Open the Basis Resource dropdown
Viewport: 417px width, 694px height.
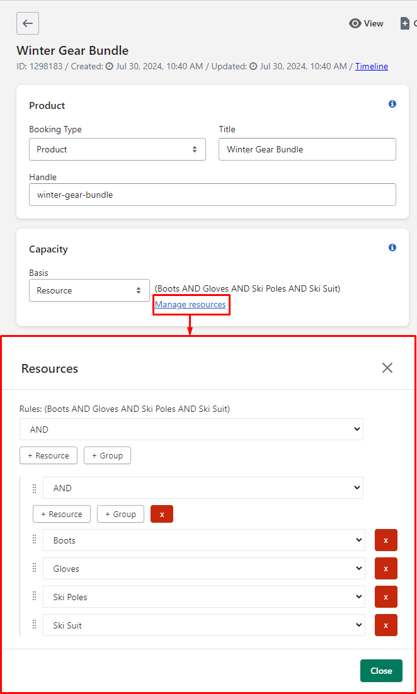[89, 290]
